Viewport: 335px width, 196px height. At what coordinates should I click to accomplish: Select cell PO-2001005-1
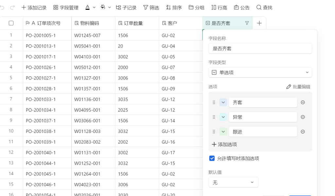47,35
